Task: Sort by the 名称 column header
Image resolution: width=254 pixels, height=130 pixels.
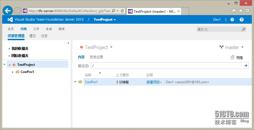Action: 88,75
